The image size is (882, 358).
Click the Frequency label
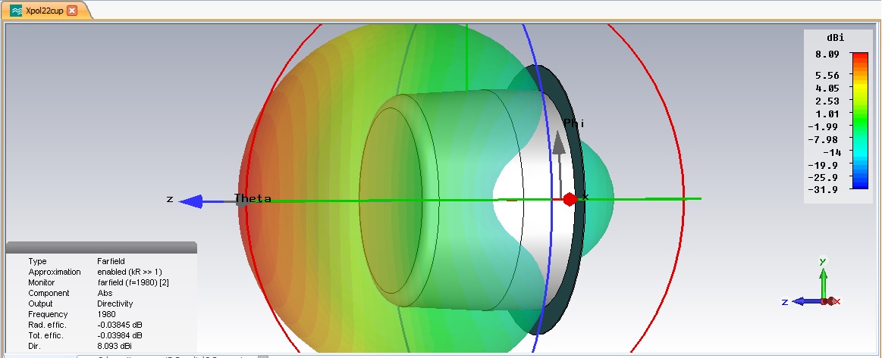coord(48,315)
